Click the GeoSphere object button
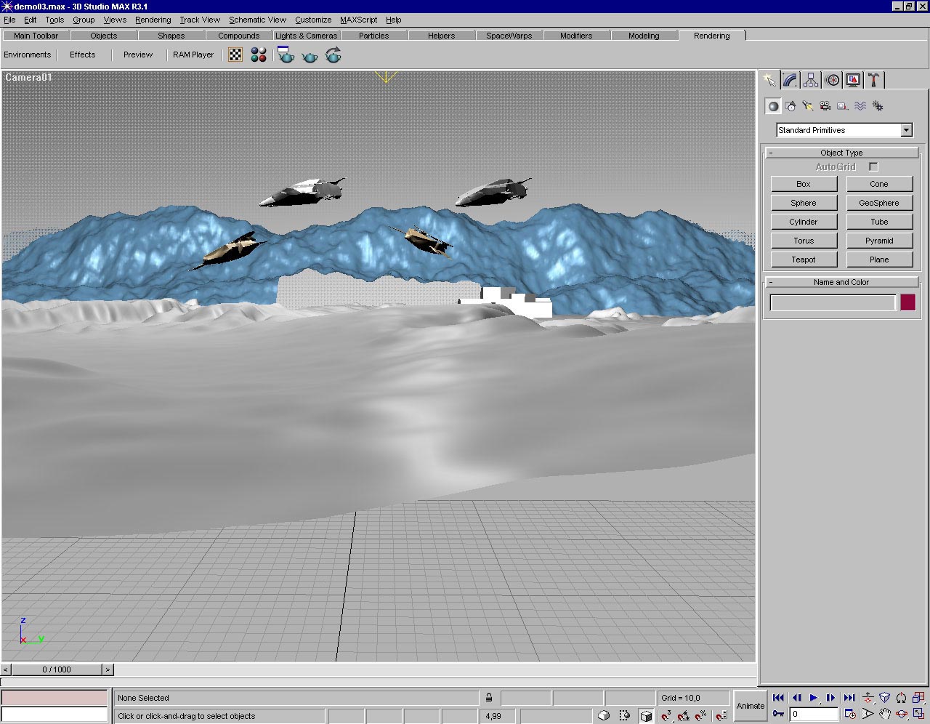 tap(878, 203)
